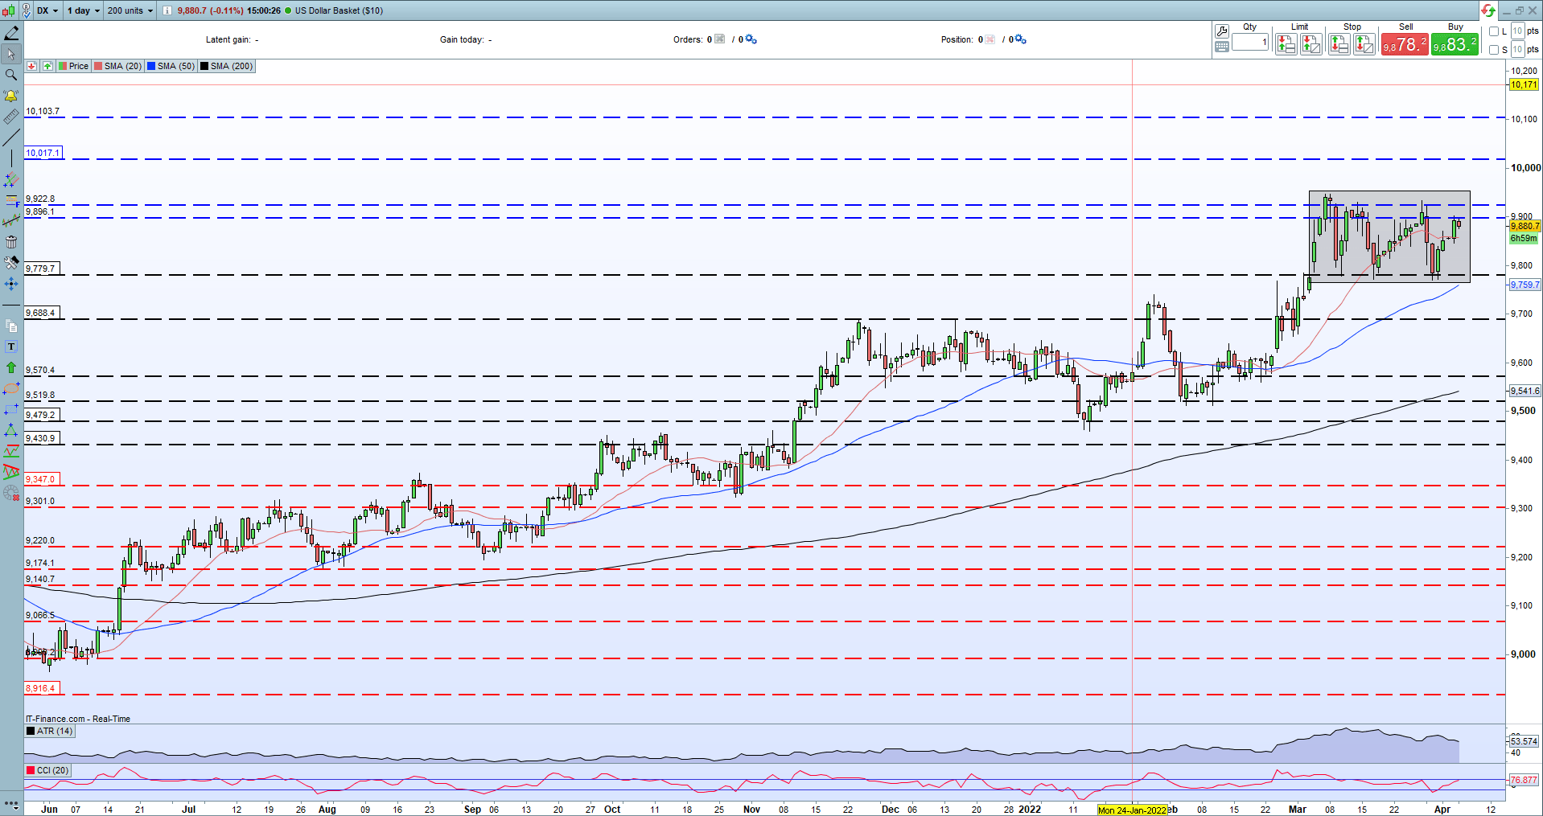The image size is (1543, 816).
Task: Open the CCI (20) indicator label
Action: [x=47, y=770]
